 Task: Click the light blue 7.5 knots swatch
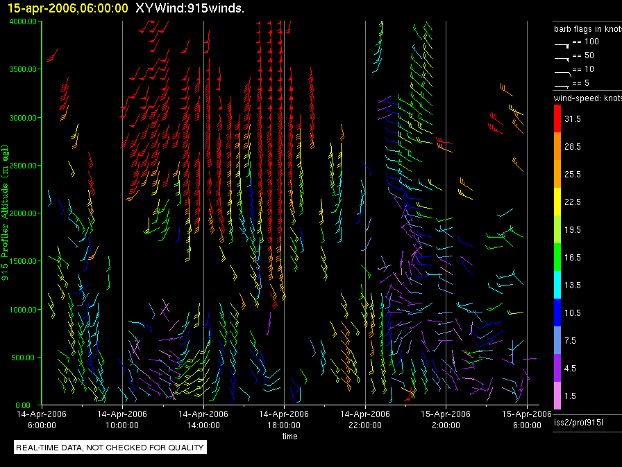point(557,340)
